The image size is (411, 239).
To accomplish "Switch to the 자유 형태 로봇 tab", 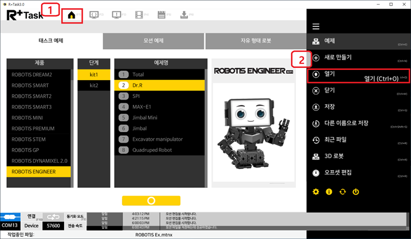I will (255, 41).
